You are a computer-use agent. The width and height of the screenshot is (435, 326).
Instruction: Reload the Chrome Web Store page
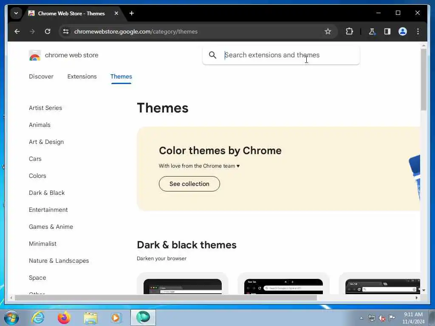(48, 31)
